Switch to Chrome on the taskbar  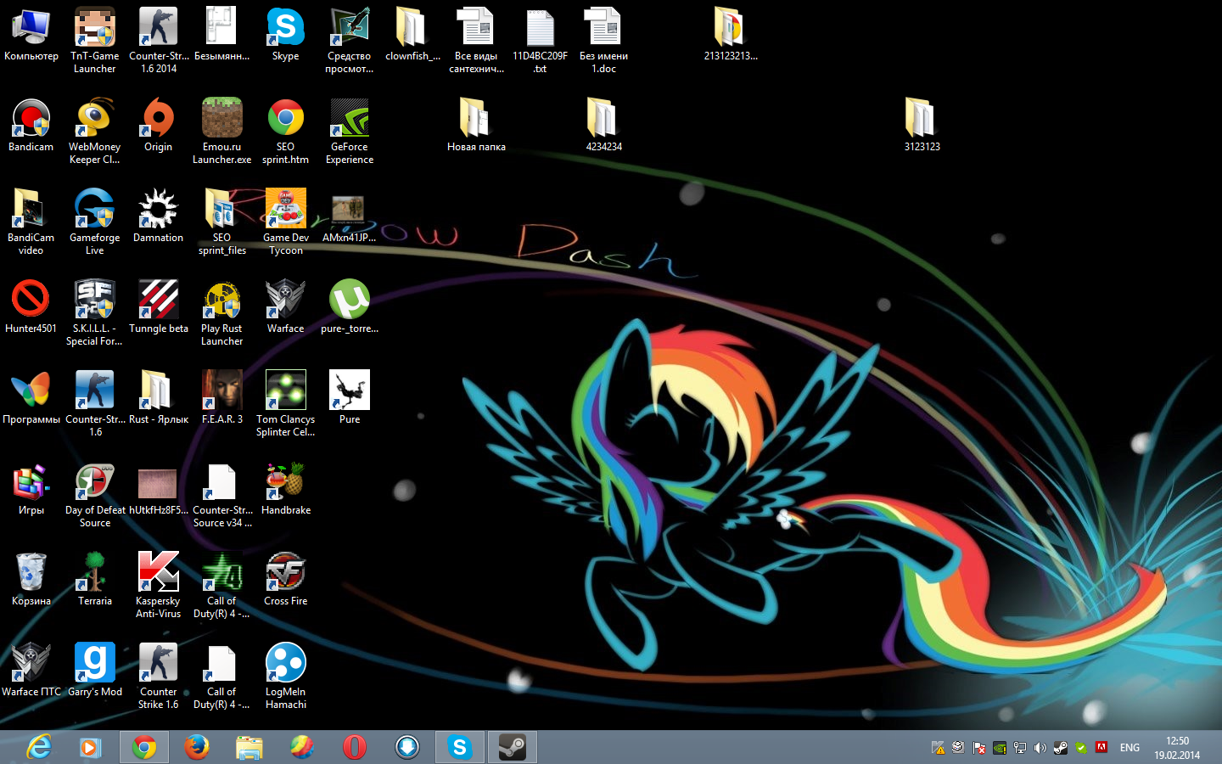(144, 747)
